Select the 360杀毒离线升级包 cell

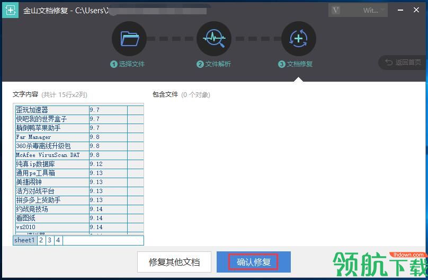[x=52, y=146]
